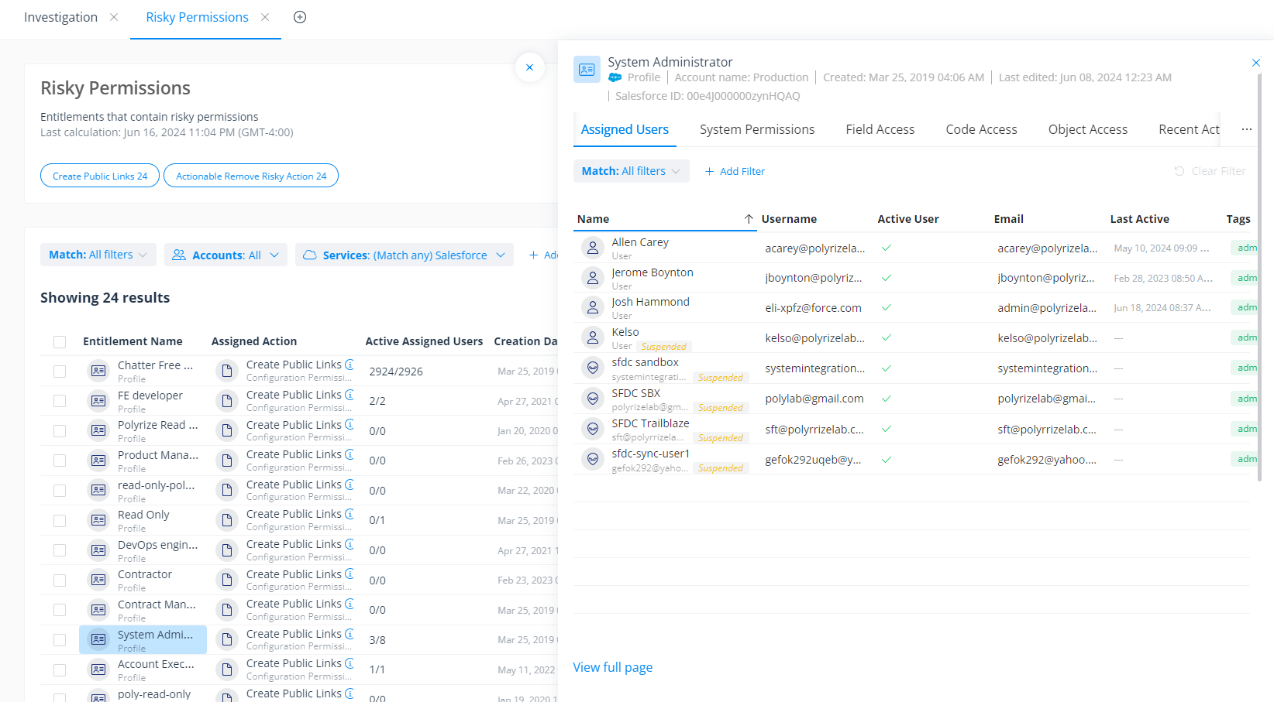Switch to the Investigation tab

tap(60, 17)
